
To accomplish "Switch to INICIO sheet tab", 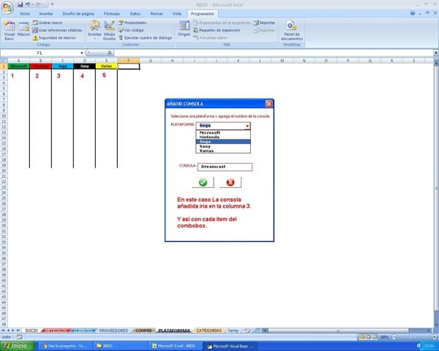I will pyautogui.click(x=31, y=331).
